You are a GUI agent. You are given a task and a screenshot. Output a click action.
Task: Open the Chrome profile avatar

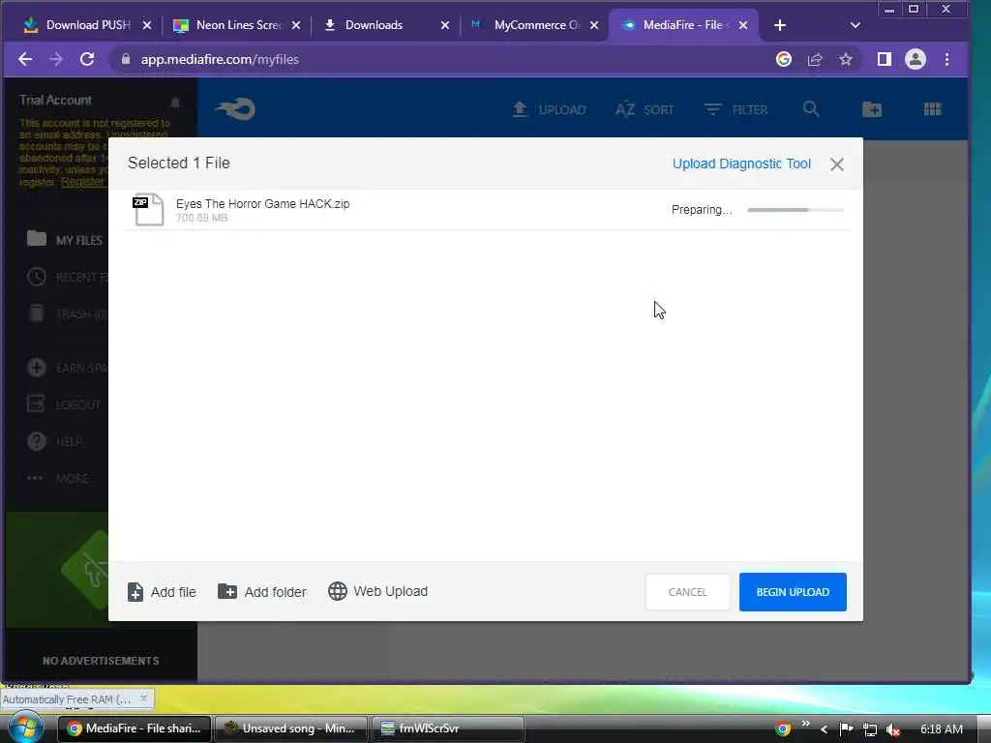(x=916, y=59)
